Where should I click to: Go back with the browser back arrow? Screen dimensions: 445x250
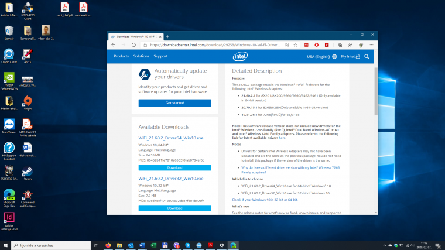(x=114, y=45)
